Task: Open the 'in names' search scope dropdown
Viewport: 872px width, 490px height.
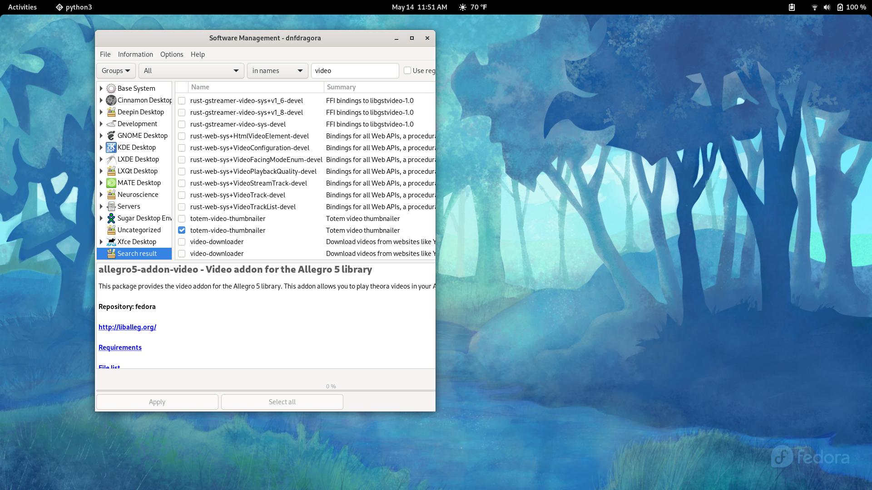Action: [x=277, y=71]
